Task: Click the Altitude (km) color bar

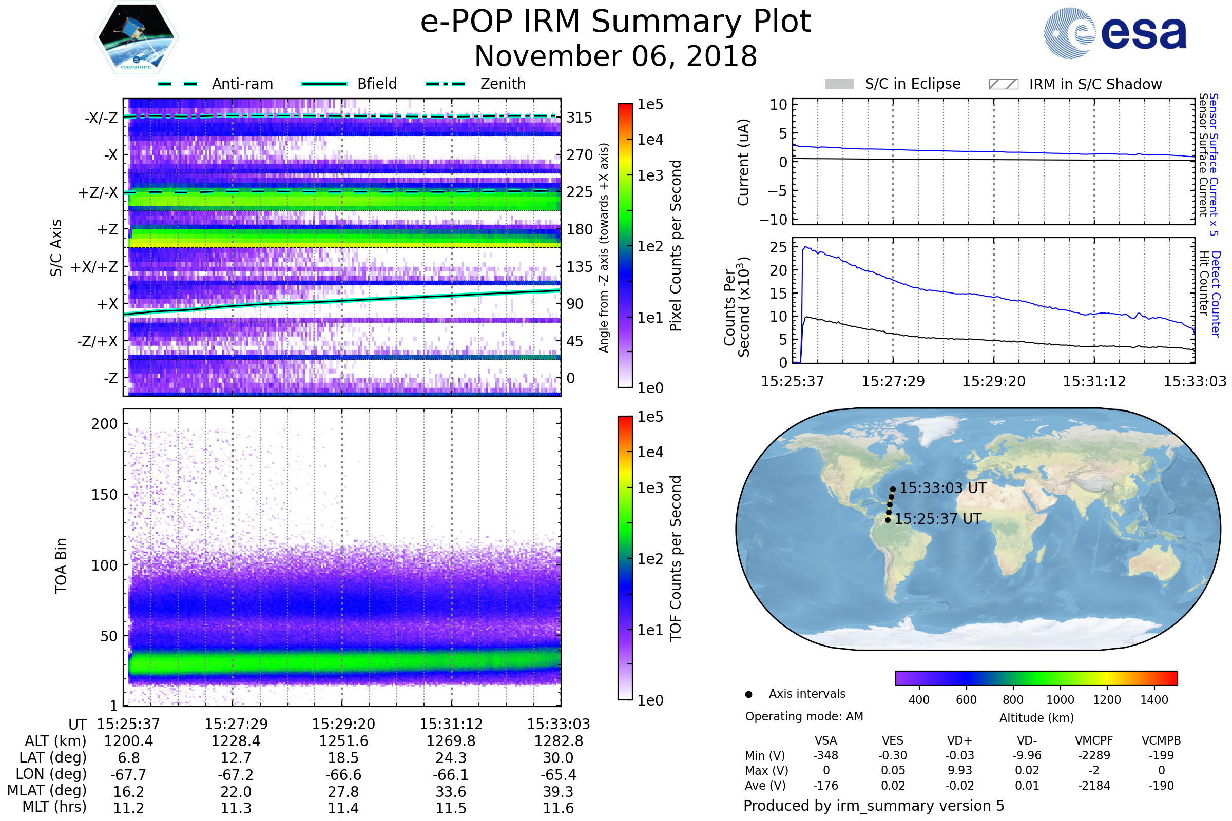Action: click(x=1036, y=677)
